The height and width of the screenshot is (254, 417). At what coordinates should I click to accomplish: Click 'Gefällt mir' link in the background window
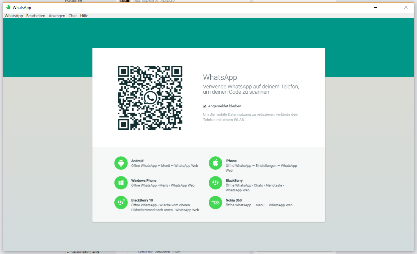tap(144, 252)
